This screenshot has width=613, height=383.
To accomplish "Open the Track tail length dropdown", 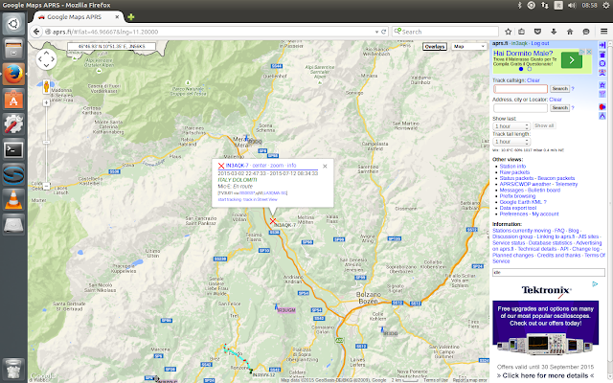I will pos(511,142).
